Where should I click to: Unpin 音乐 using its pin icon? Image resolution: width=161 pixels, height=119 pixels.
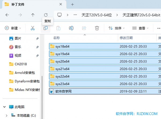tap(37, 47)
